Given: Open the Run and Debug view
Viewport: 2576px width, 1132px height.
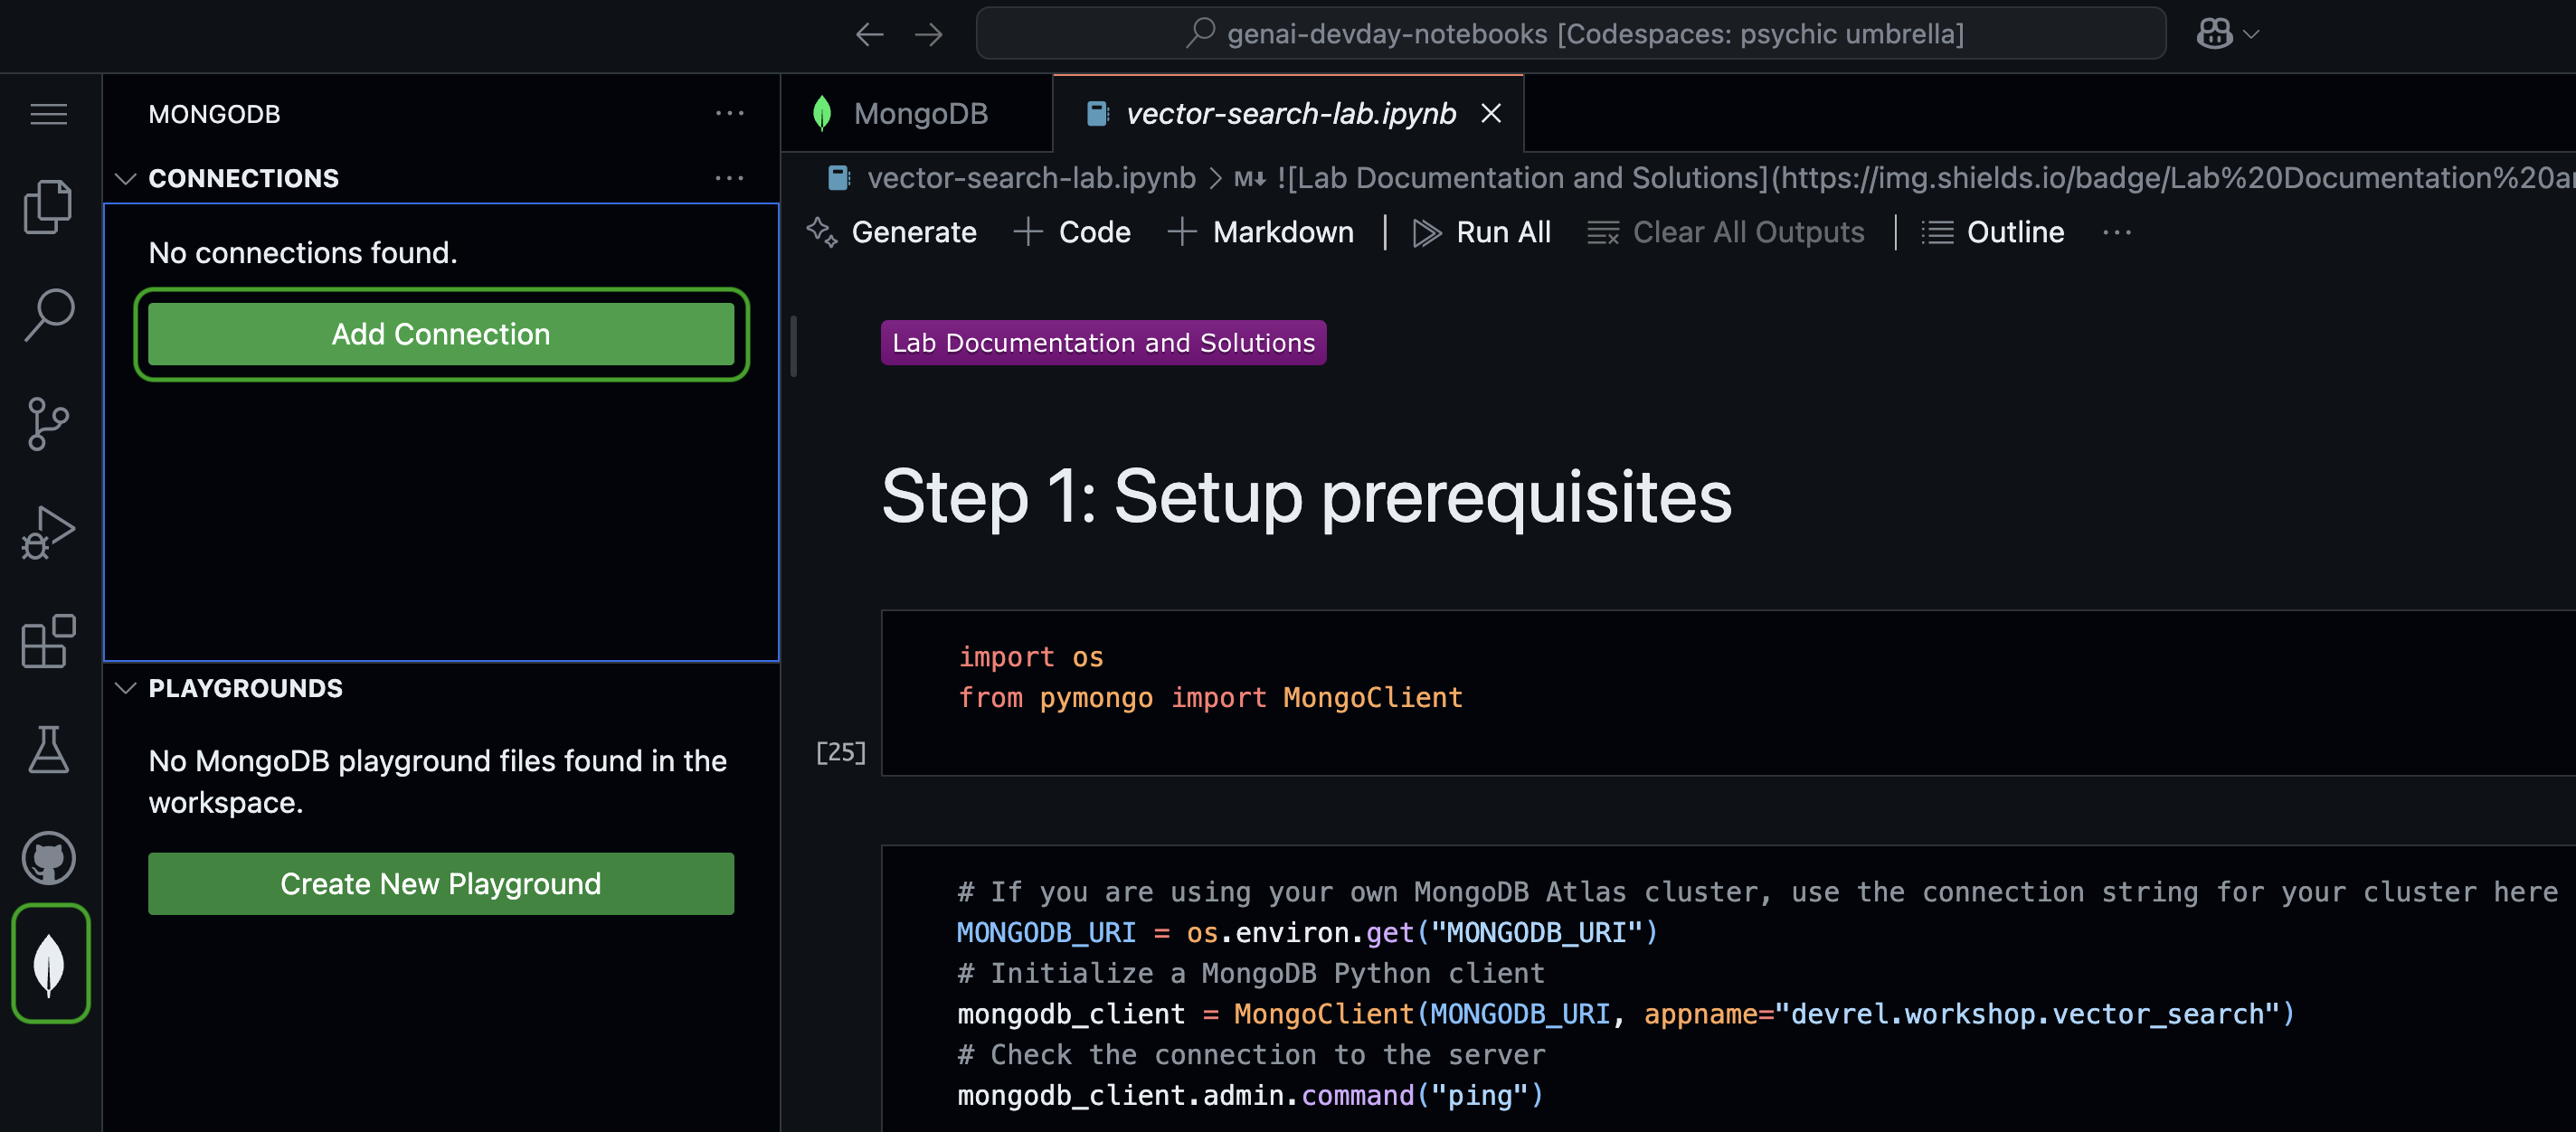Looking at the screenshot, I should [x=48, y=532].
